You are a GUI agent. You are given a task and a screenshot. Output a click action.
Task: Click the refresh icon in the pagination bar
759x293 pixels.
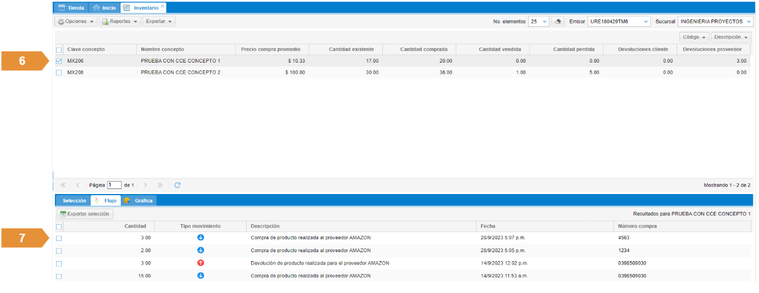[178, 185]
